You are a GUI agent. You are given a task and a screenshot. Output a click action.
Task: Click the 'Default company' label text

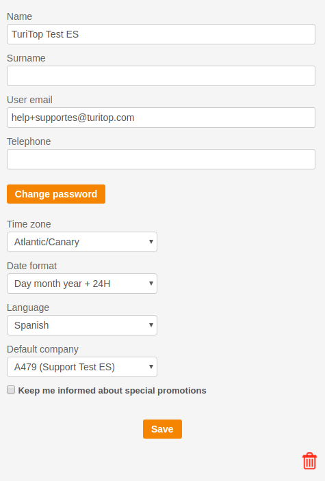pos(42,349)
